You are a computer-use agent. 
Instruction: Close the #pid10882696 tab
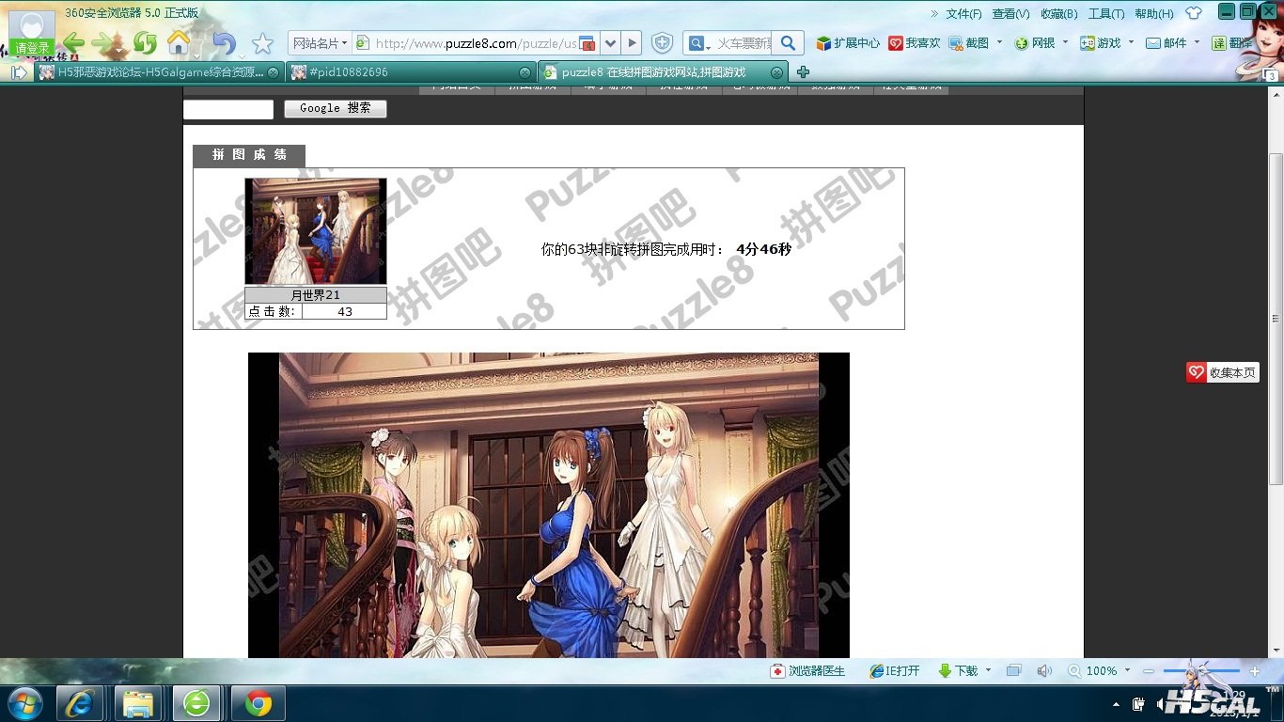[x=525, y=72]
